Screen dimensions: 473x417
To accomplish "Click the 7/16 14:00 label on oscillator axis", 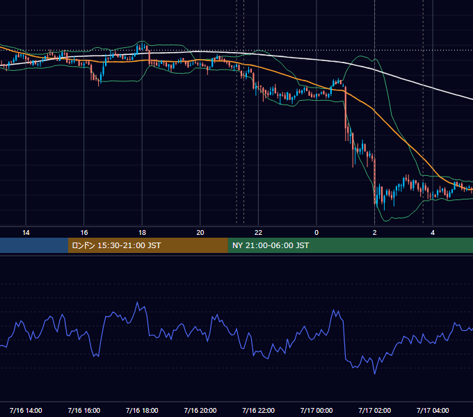I will [26, 410].
